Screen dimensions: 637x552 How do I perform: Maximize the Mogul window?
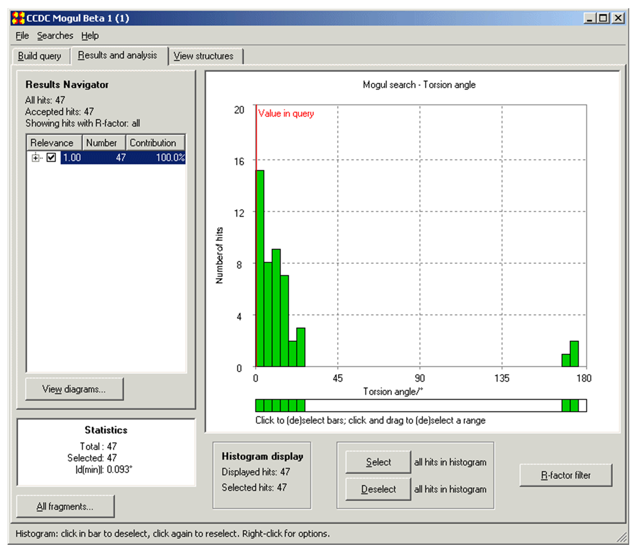click(603, 18)
